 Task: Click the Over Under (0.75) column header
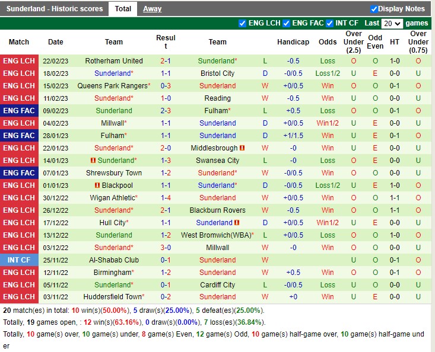tap(418, 42)
